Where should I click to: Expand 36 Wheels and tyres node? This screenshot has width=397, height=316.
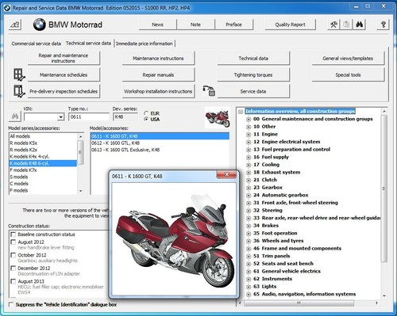pyautogui.click(x=249, y=241)
